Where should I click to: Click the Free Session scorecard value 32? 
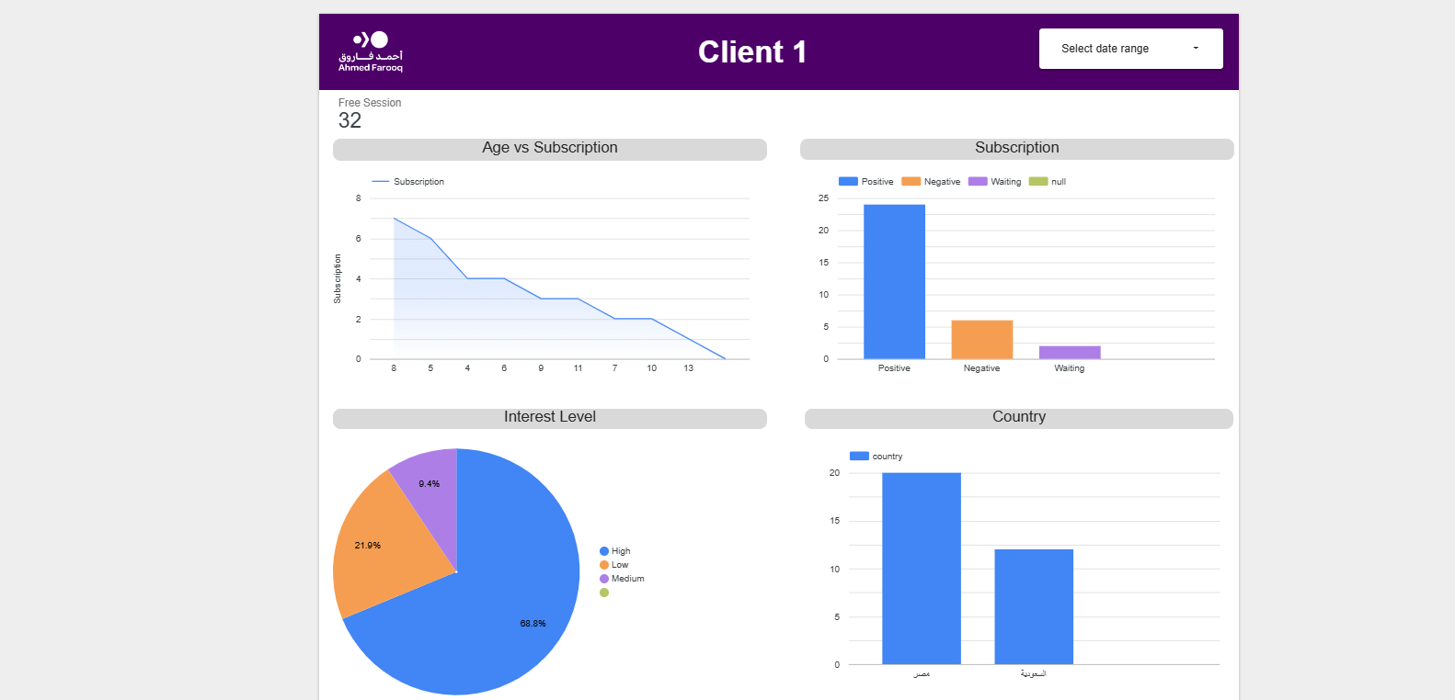tap(349, 120)
